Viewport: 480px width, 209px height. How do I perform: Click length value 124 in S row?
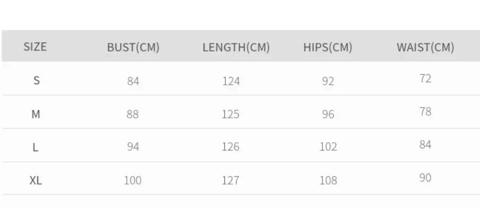coord(231,81)
